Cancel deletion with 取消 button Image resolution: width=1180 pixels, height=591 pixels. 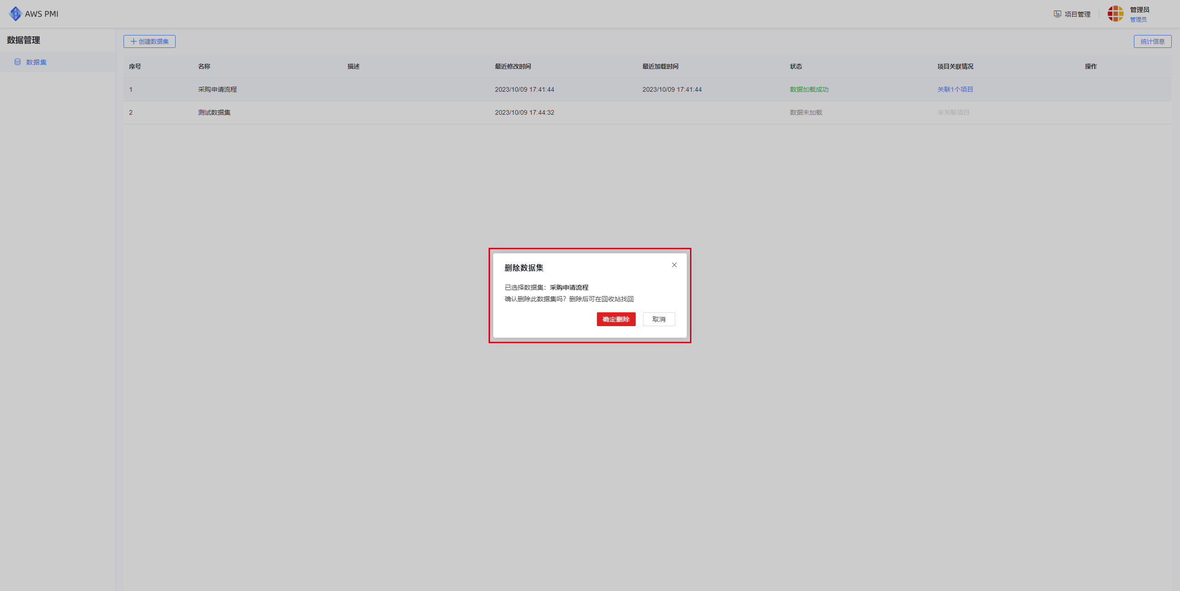tap(659, 319)
